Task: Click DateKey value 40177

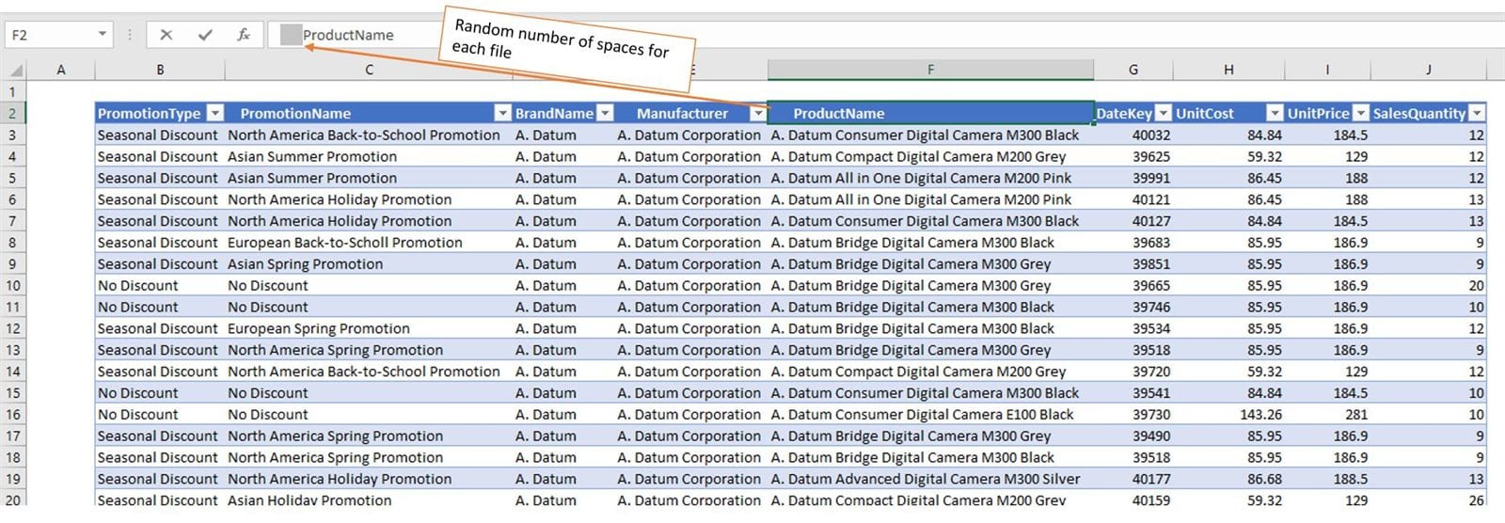Action: (x=1151, y=479)
